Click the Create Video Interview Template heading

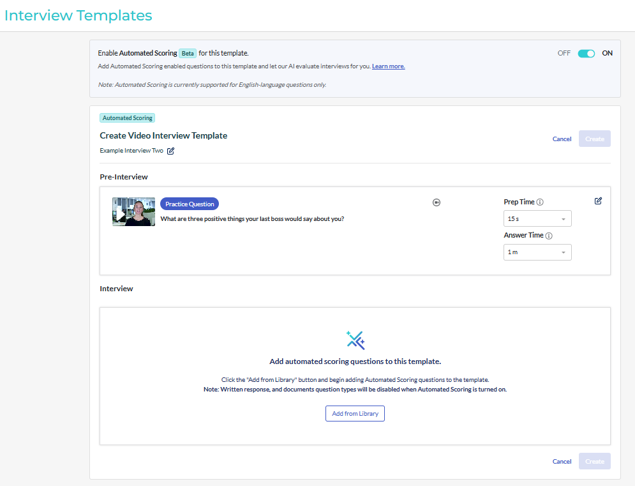(163, 135)
